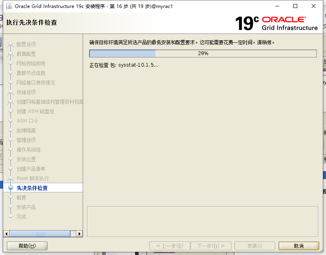The image size is (326, 255).
Task: Select the 故障隔离 step
Action: pos(26,130)
